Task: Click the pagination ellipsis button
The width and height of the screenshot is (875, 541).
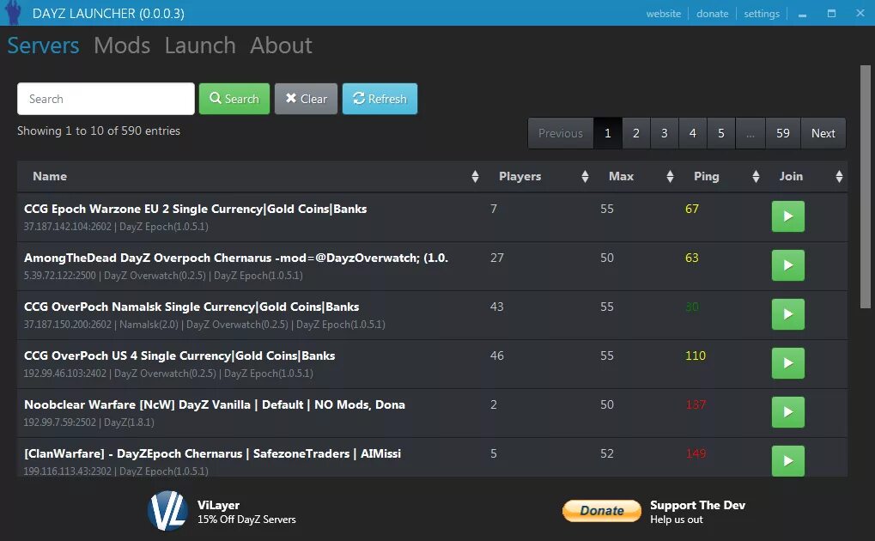Action: coord(750,133)
